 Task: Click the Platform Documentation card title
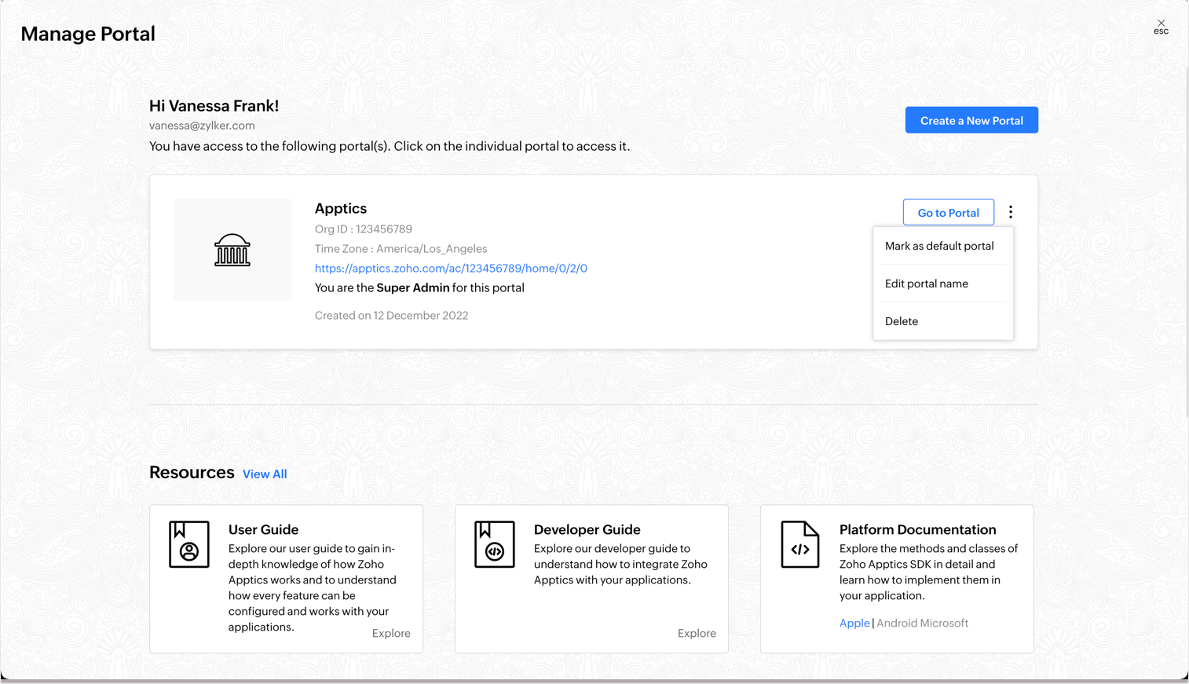point(917,529)
